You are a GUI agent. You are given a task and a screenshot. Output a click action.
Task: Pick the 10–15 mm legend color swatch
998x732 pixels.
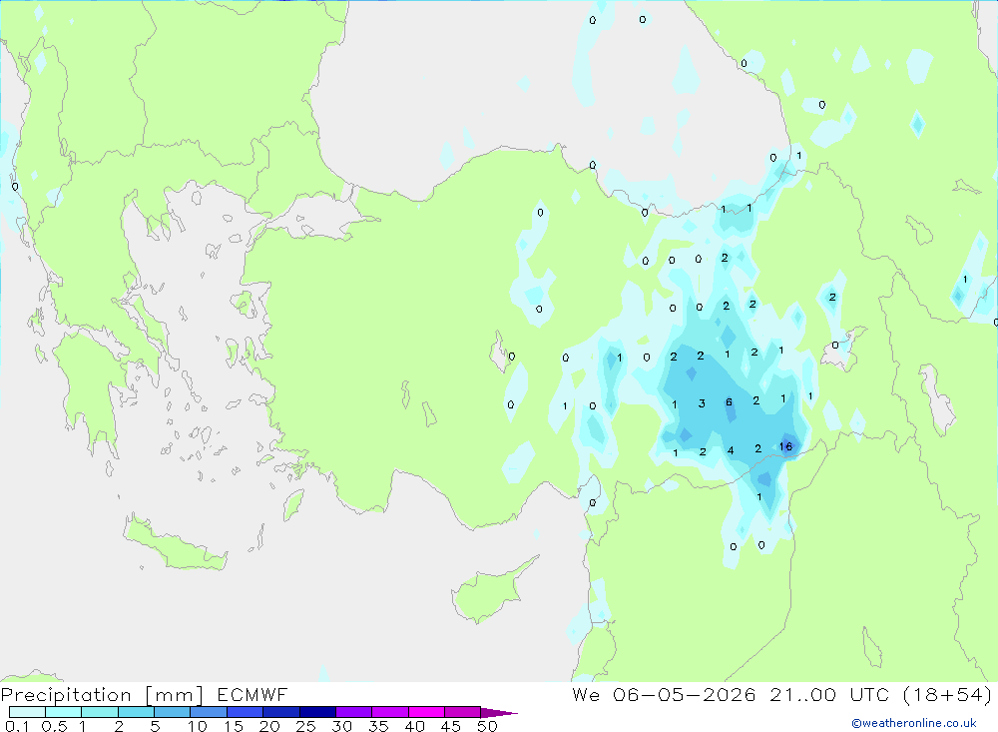tap(209, 712)
